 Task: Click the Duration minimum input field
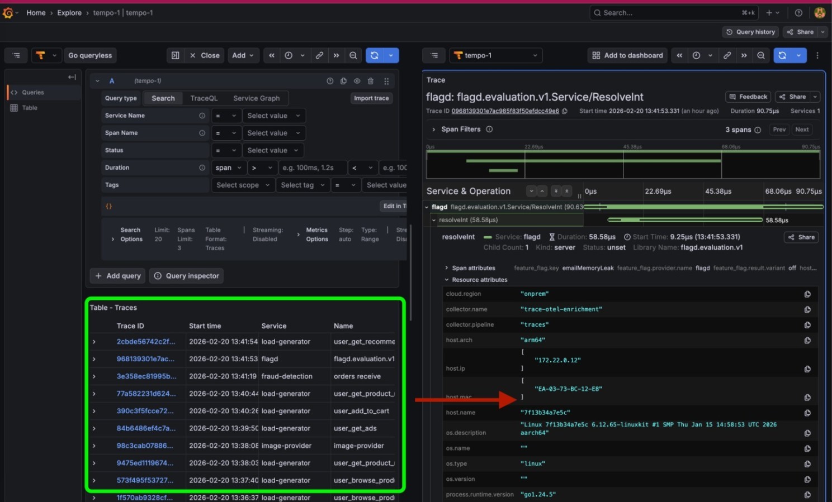tap(312, 168)
